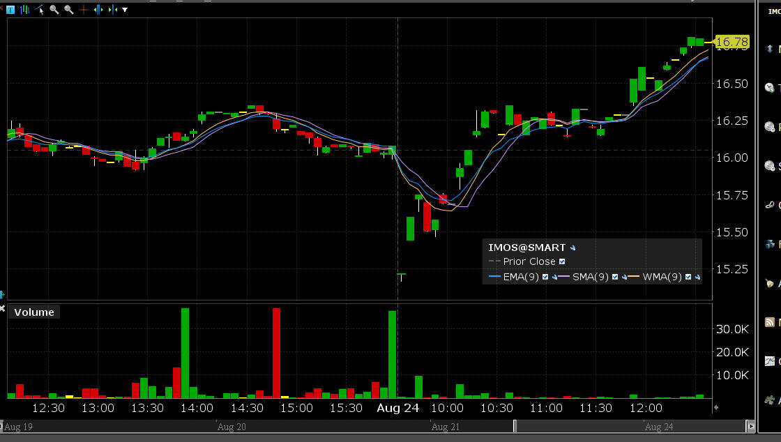Click the timeline scrollbar range handle
Screen dimensions: 781x442
tap(515, 426)
